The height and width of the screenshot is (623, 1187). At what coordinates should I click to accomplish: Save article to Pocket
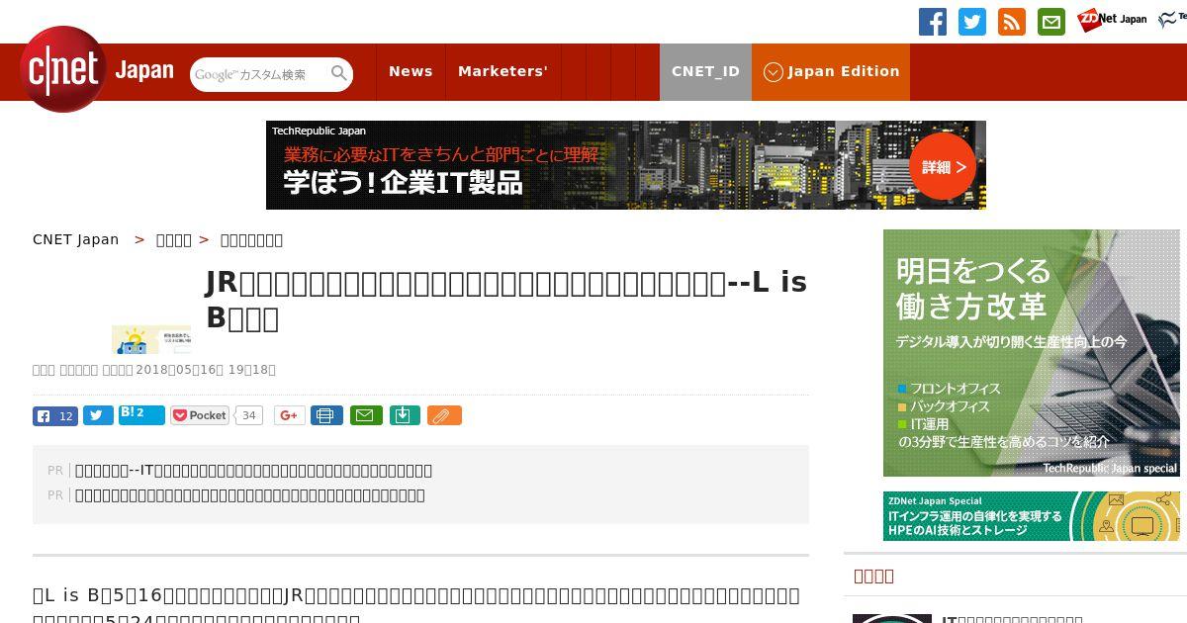click(200, 415)
